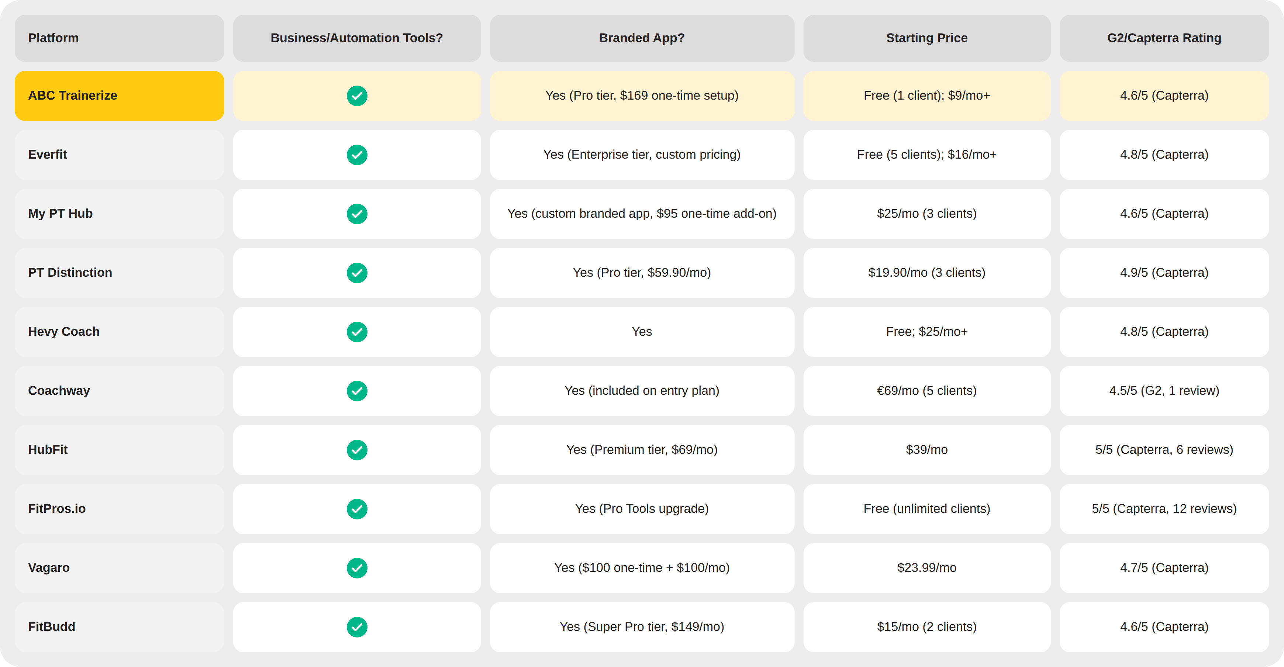1284x667 pixels.
Task: Click 'Yes (Premium tier, $69/mo)' cell
Action: [642, 450]
